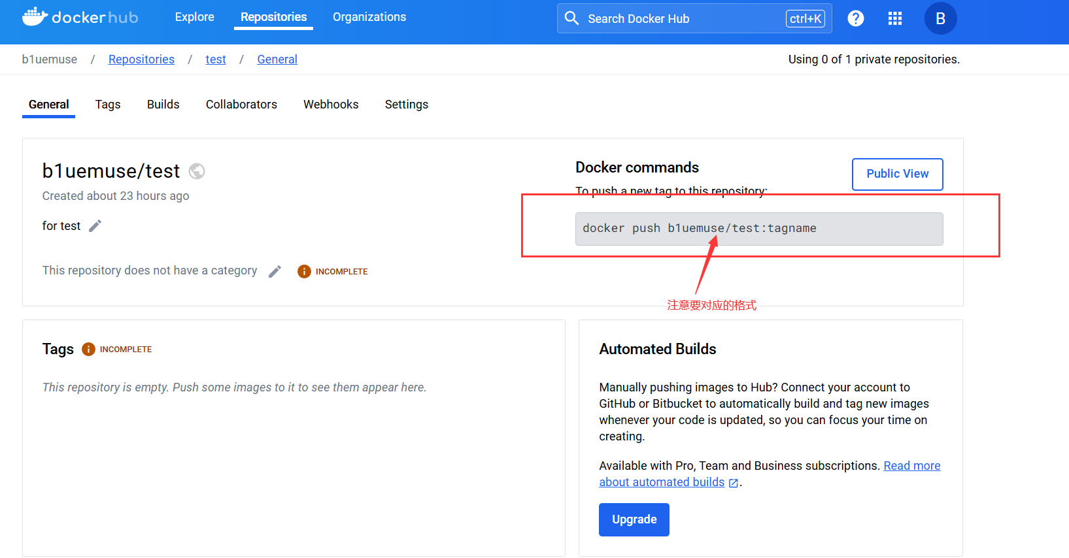Open Repositories in top navigation
This screenshot has width=1069, height=558.
pos(273,17)
